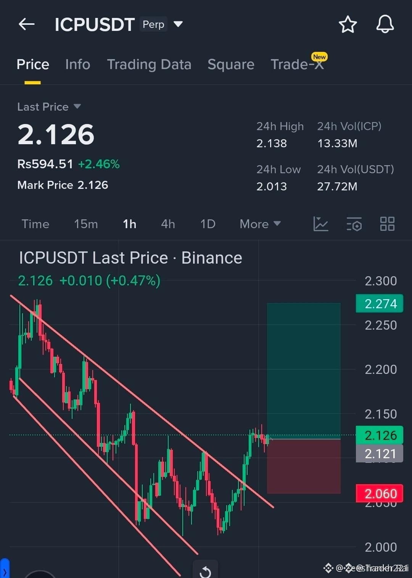Screen dimensions: 412x578
Task: Tap the back arrow
Action: 27,24
